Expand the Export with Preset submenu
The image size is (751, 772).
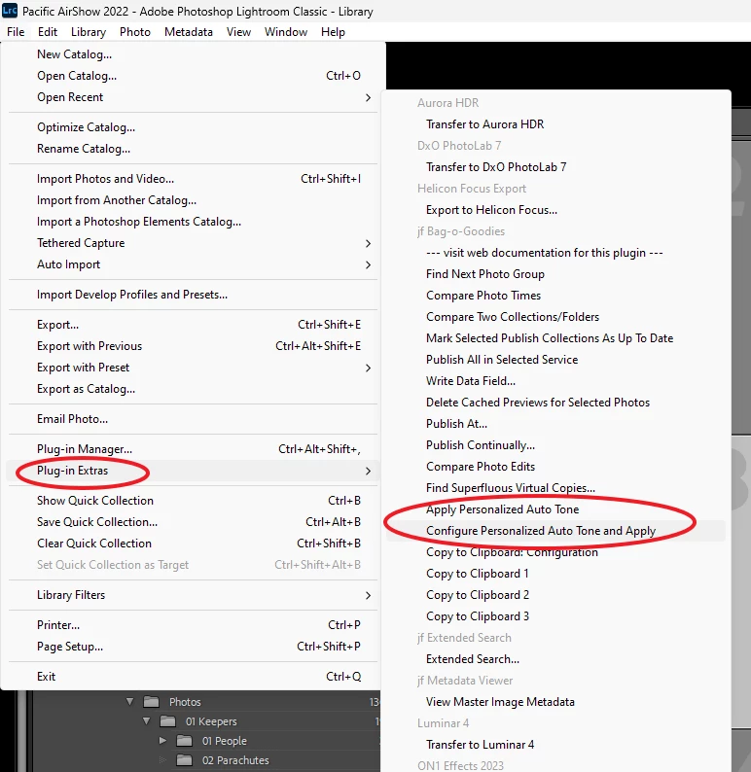tap(193, 368)
